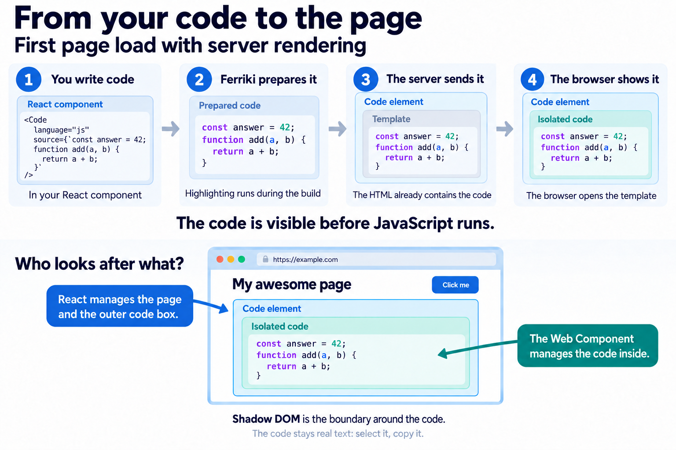Click "The code is visible before JavaScript runs."
The width and height of the screenshot is (676, 450).
point(335,223)
